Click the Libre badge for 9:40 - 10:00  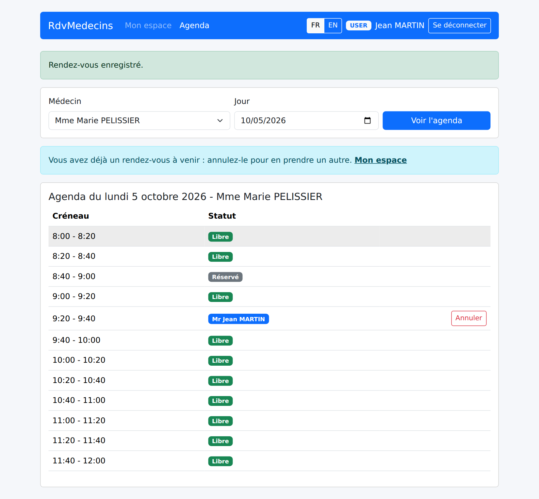(x=220, y=341)
